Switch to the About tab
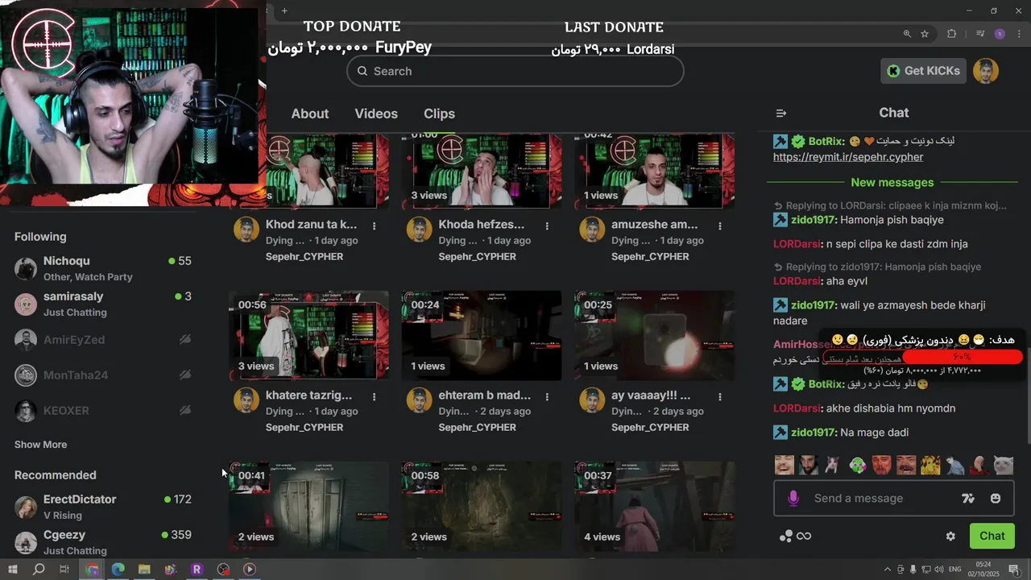 tap(310, 114)
